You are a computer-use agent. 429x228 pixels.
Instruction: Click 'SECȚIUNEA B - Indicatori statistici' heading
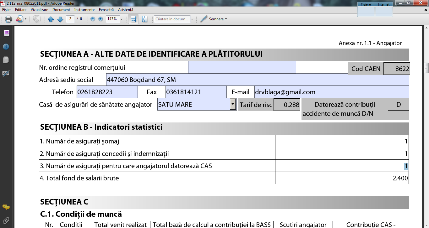(x=101, y=127)
